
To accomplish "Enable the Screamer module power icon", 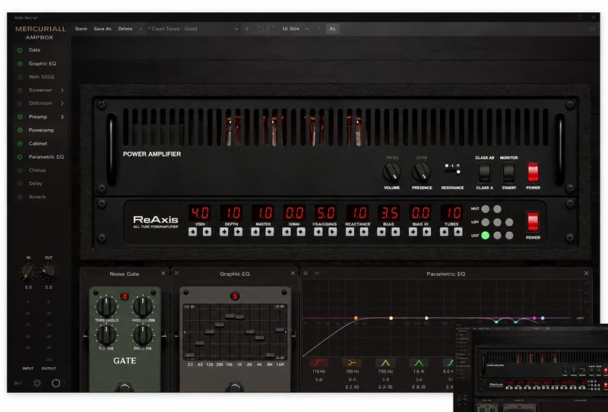I will (x=20, y=90).
